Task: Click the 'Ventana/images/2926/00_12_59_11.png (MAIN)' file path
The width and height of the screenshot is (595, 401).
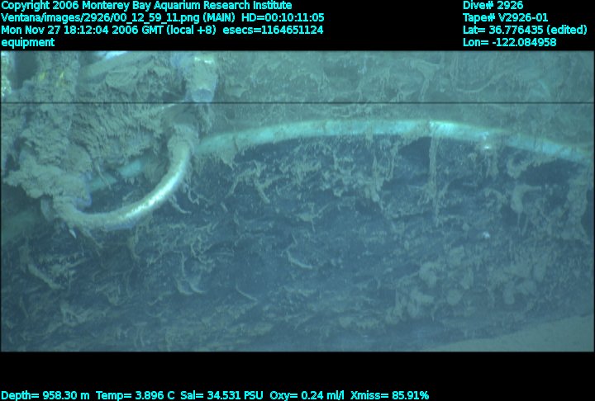Action: [119, 18]
